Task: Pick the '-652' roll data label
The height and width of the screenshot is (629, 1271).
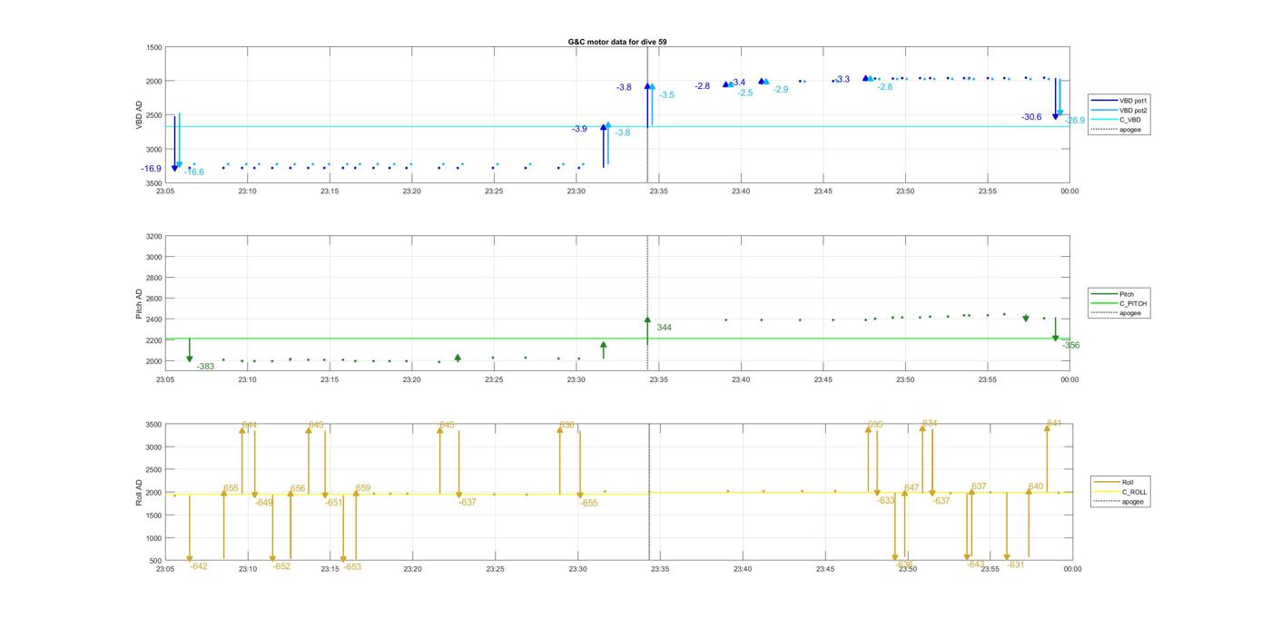Action: coord(282,566)
